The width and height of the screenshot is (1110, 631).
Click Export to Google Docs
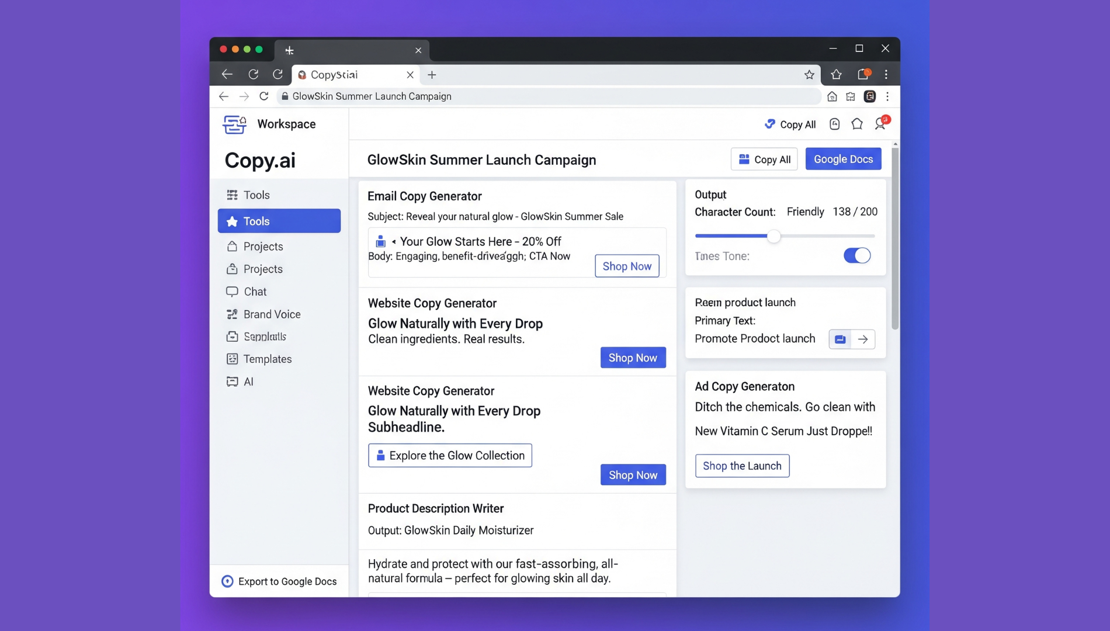(x=279, y=581)
